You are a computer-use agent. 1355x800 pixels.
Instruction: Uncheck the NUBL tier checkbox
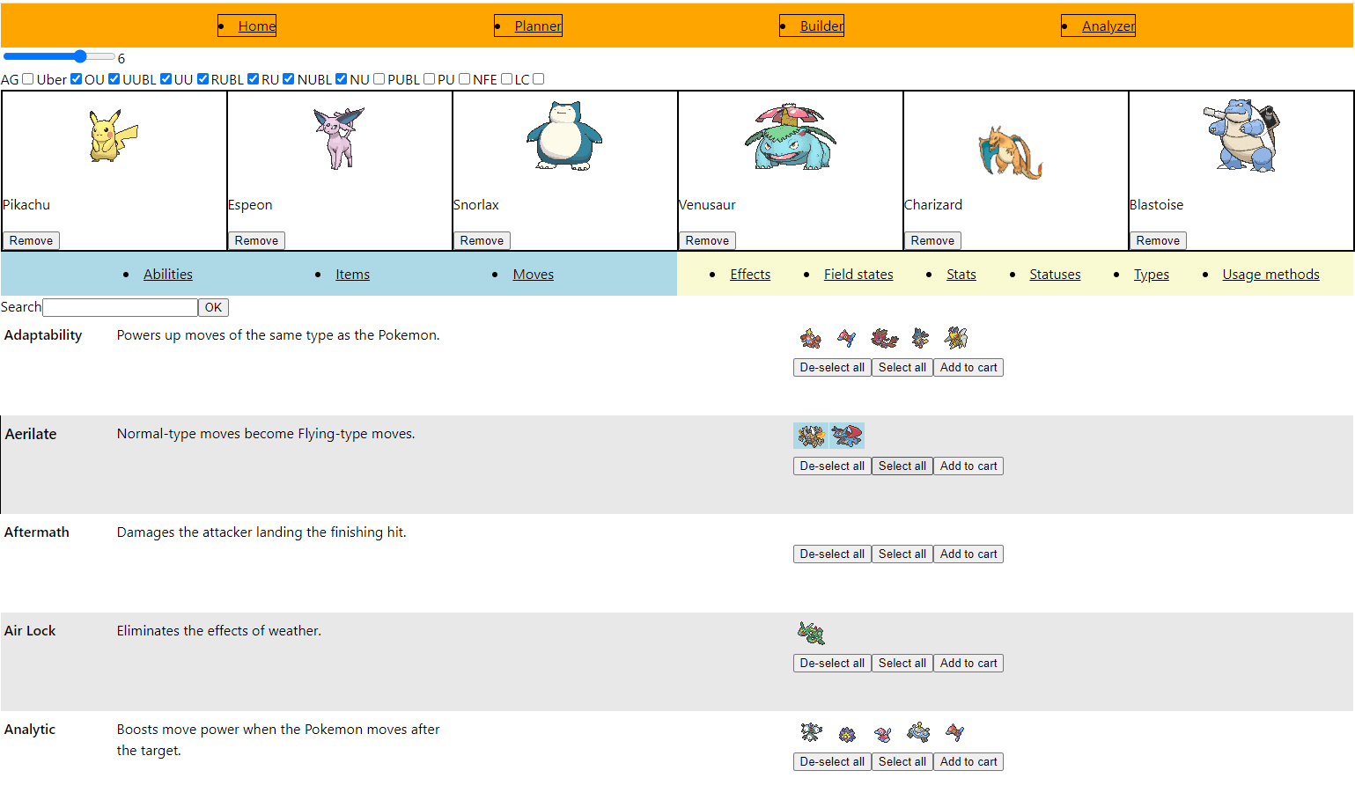(341, 78)
